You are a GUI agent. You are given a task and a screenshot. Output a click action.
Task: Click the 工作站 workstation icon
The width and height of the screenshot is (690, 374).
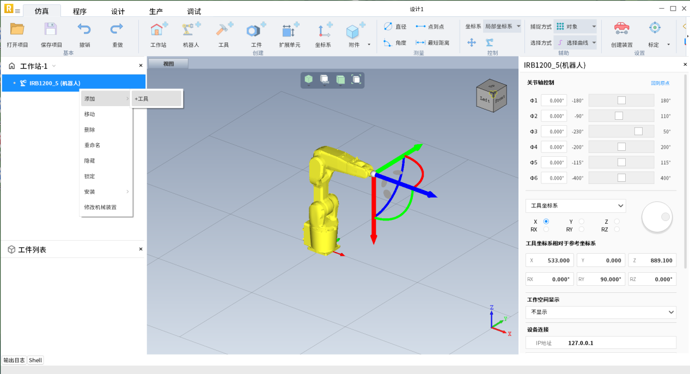click(158, 30)
